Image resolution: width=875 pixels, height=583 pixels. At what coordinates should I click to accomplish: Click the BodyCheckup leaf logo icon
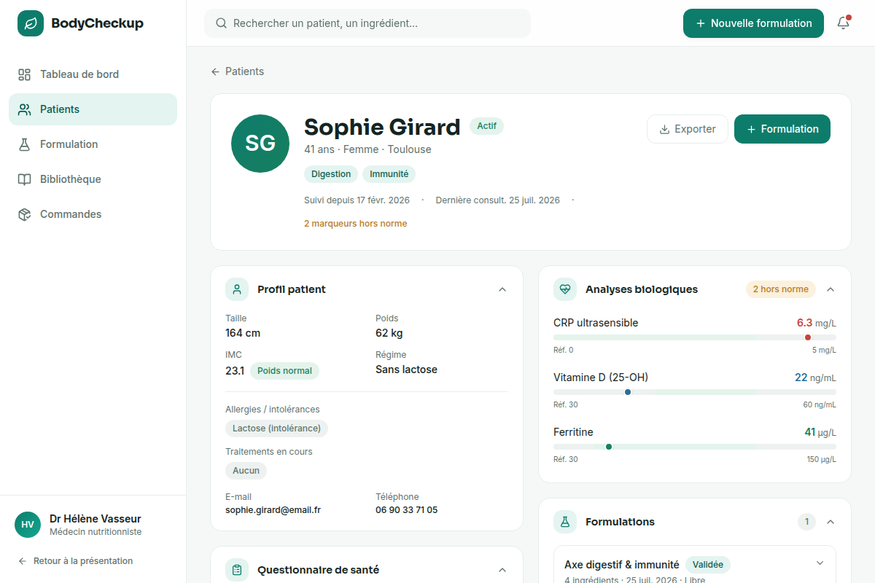[31, 23]
